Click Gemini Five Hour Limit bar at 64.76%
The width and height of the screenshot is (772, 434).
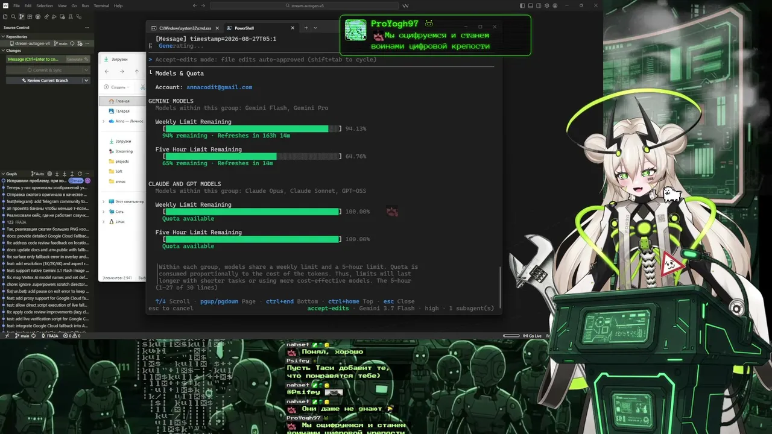pyautogui.click(x=253, y=156)
